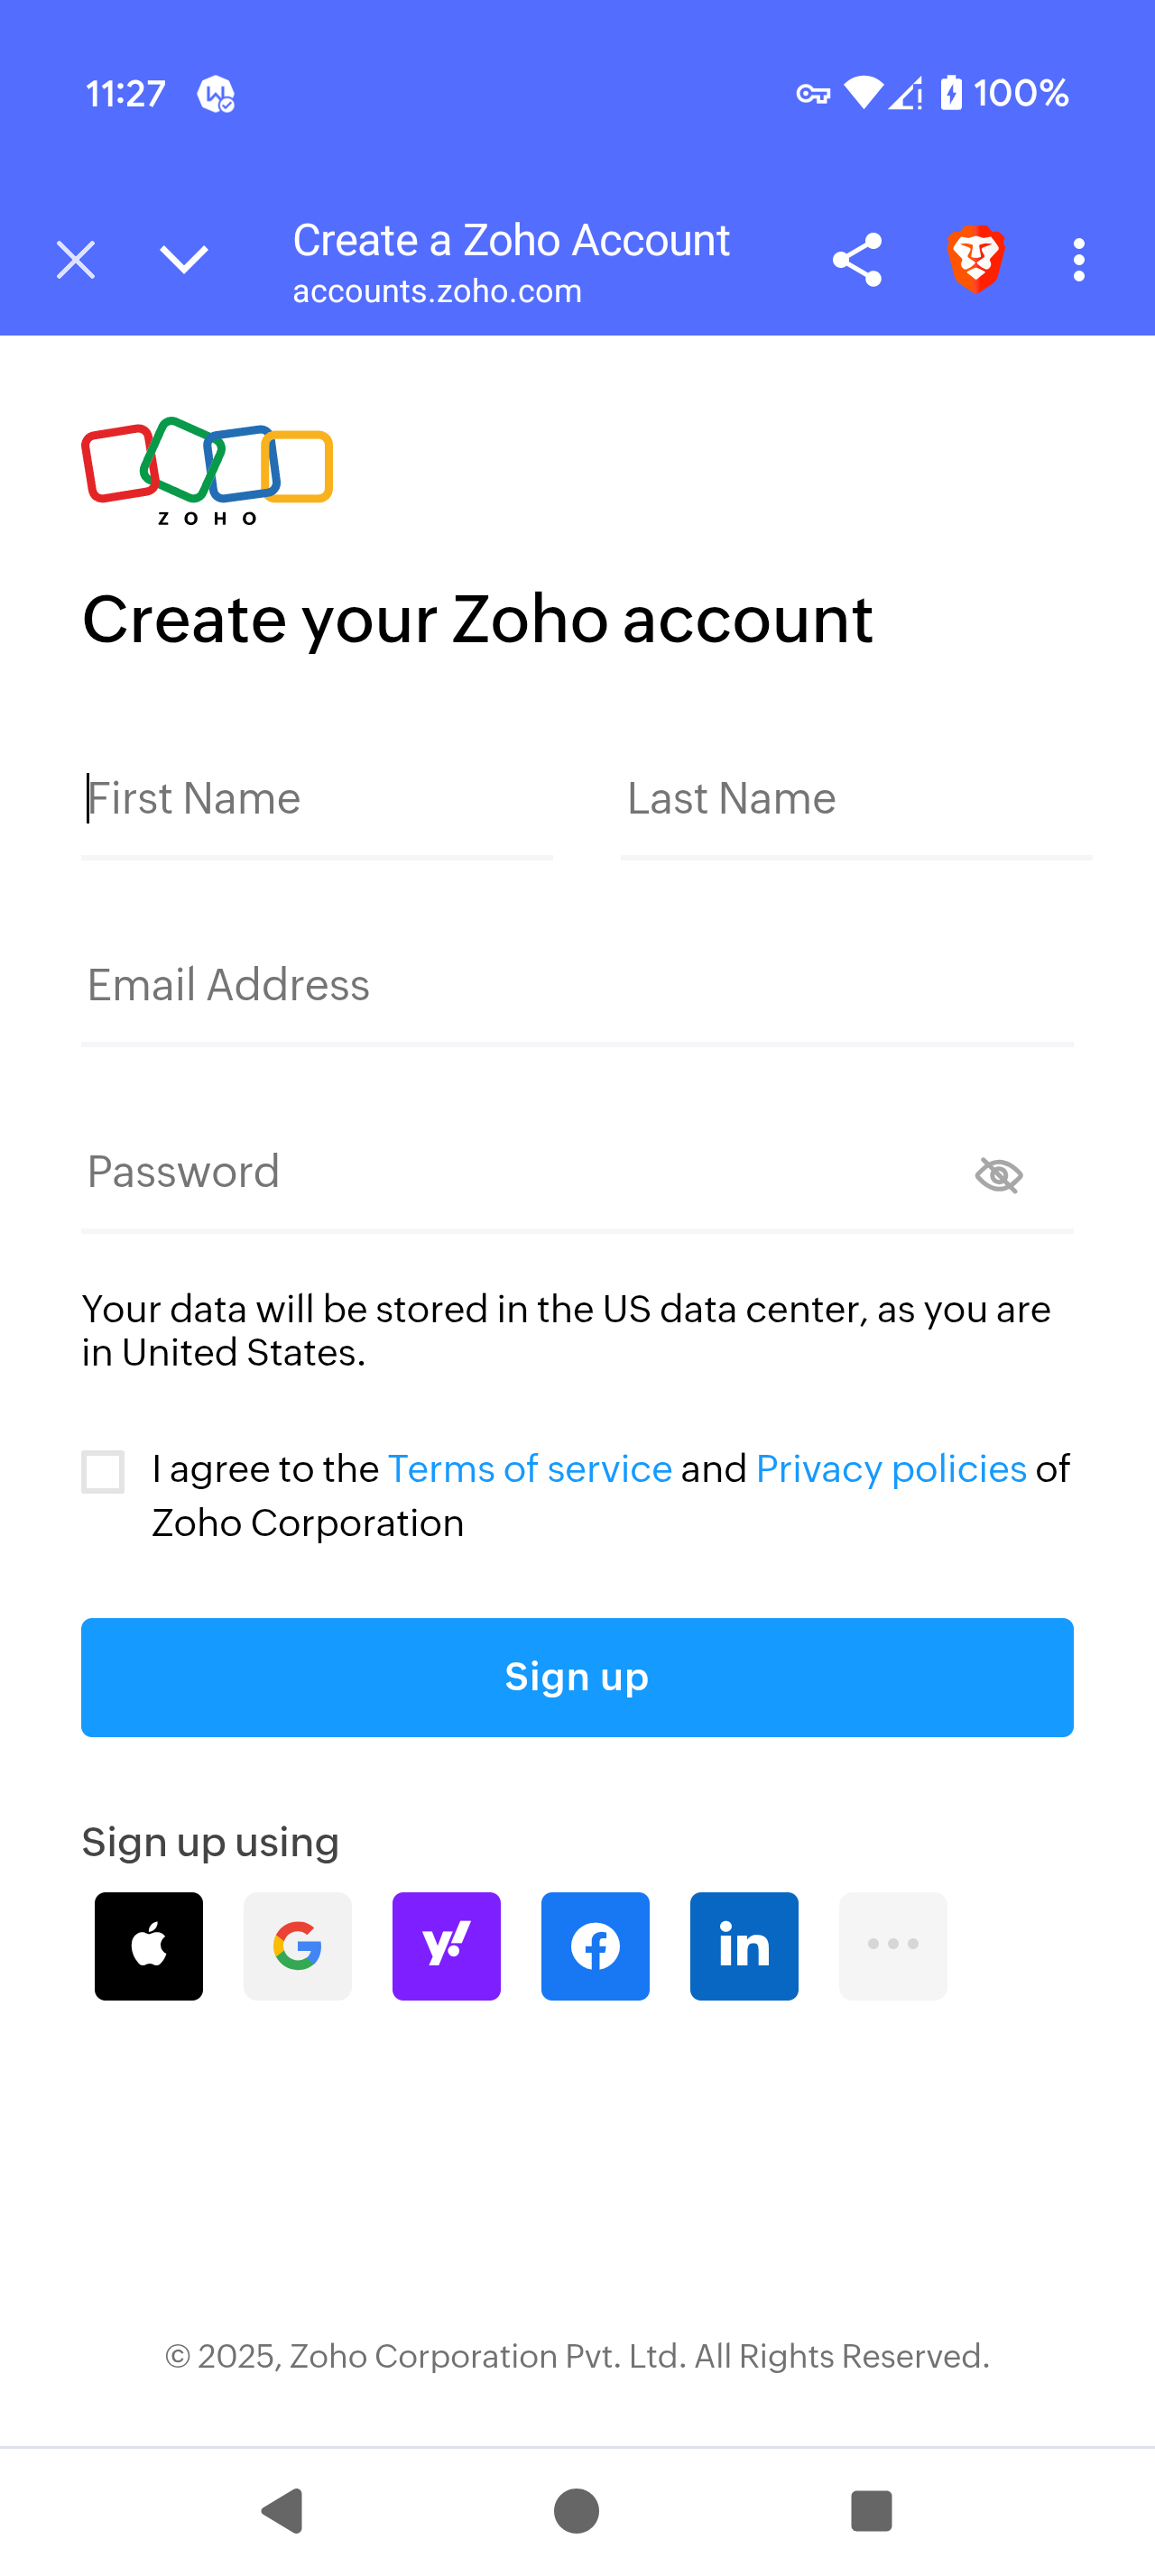This screenshot has width=1155, height=2576.
Task: Open the Terms of service link
Action: (x=529, y=1469)
